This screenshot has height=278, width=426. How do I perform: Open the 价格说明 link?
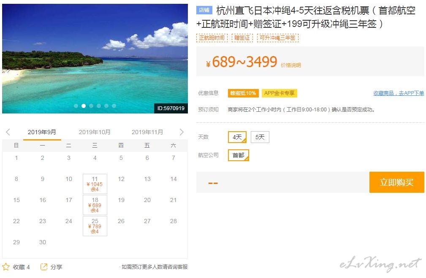[291, 65]
